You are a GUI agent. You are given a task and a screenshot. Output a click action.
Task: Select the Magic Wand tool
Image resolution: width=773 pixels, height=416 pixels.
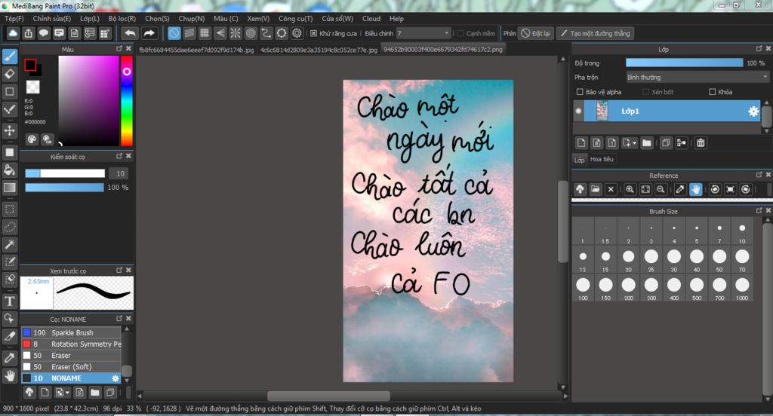click(x=9, y=244)
